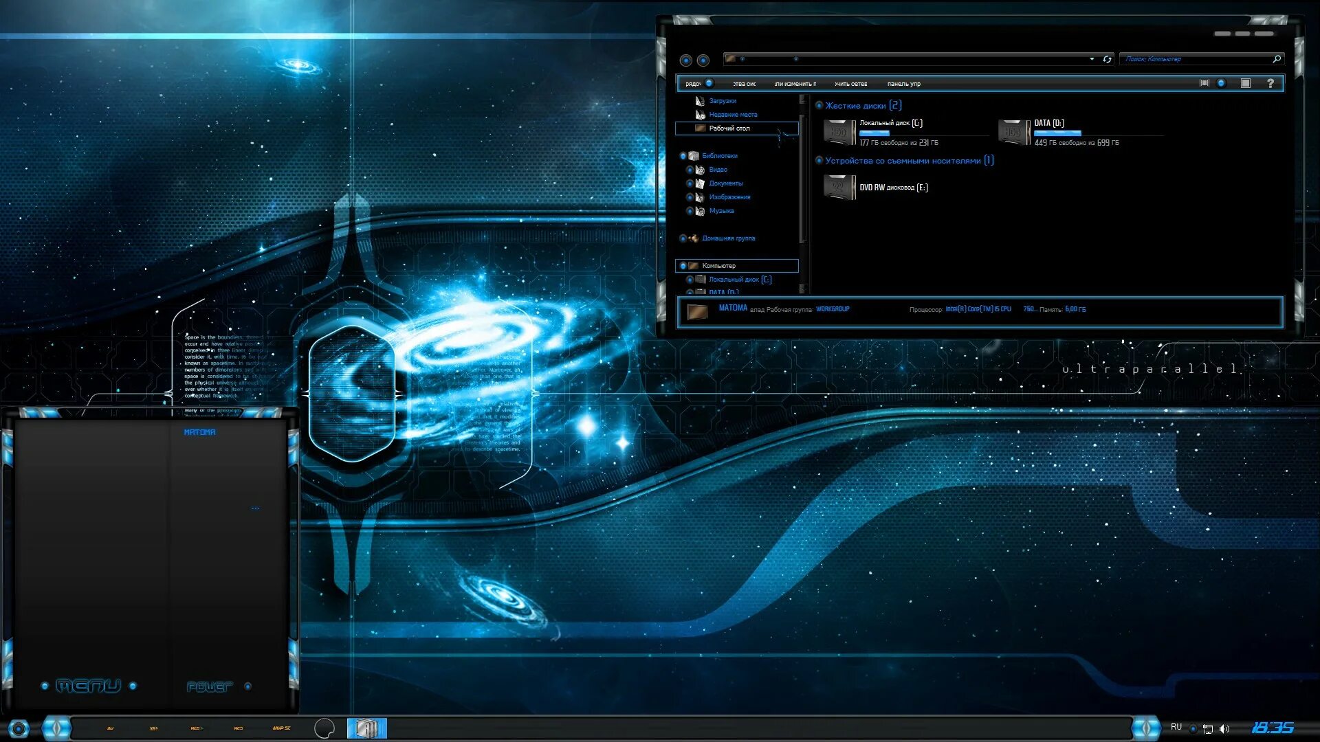This screenshot has height=742, width=1320.
Task: Refresh the Explorer address bar
Action: pos(1107,60)
